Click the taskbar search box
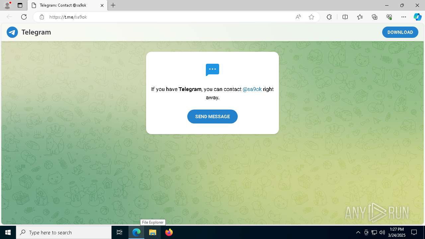The height and width of the screenshot is (239, 425). point(64,232)
